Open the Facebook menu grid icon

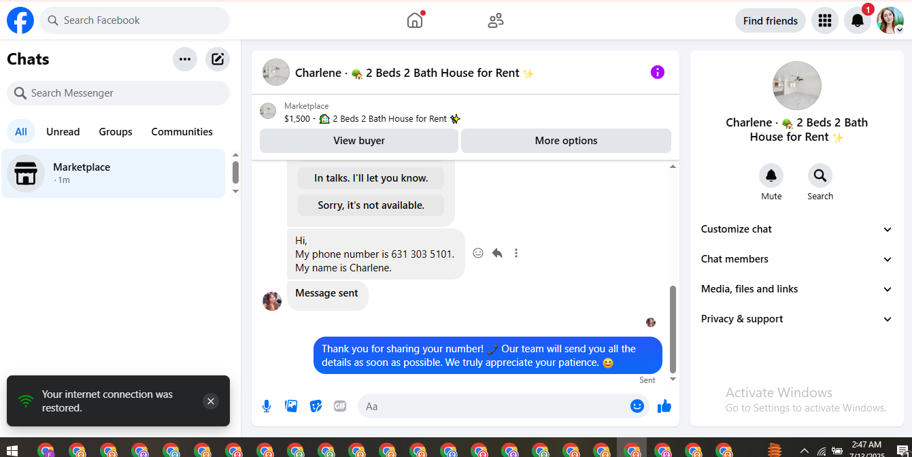825,20
